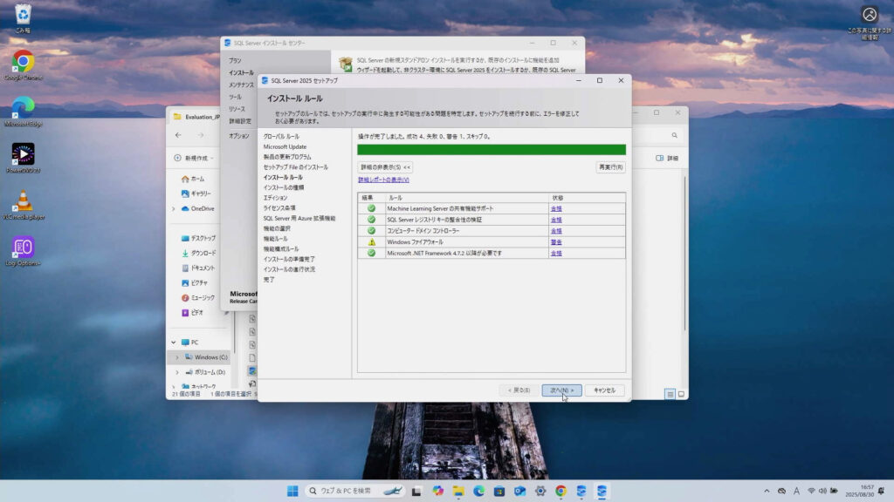Open the 合格 link for .NET Framework 4.7.2

[x=556, y=254]
